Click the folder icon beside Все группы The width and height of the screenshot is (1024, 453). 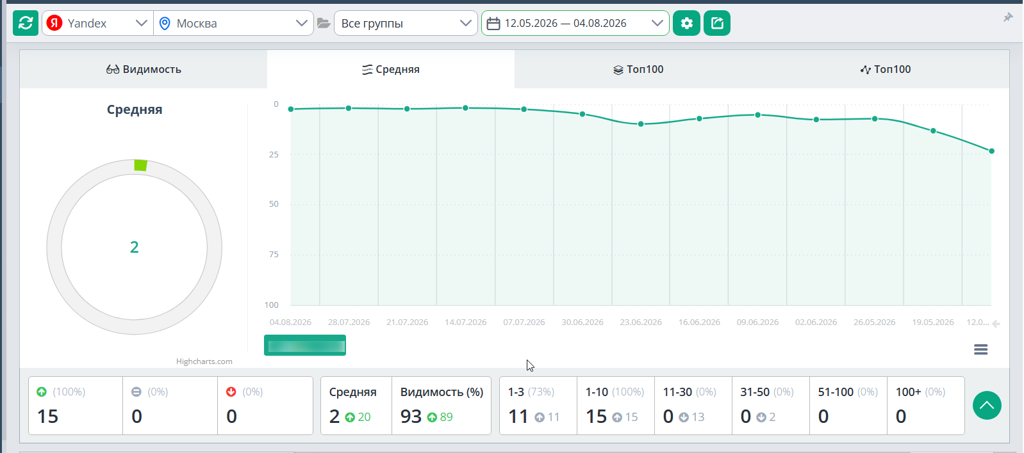point(324,23)
